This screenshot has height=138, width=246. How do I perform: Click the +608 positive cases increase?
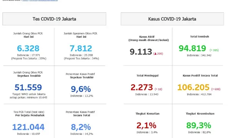(216, 89)
